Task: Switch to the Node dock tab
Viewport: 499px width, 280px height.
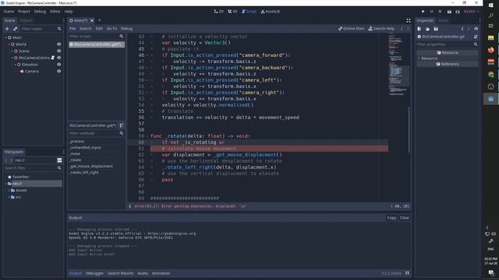Action: pos(443,21)
